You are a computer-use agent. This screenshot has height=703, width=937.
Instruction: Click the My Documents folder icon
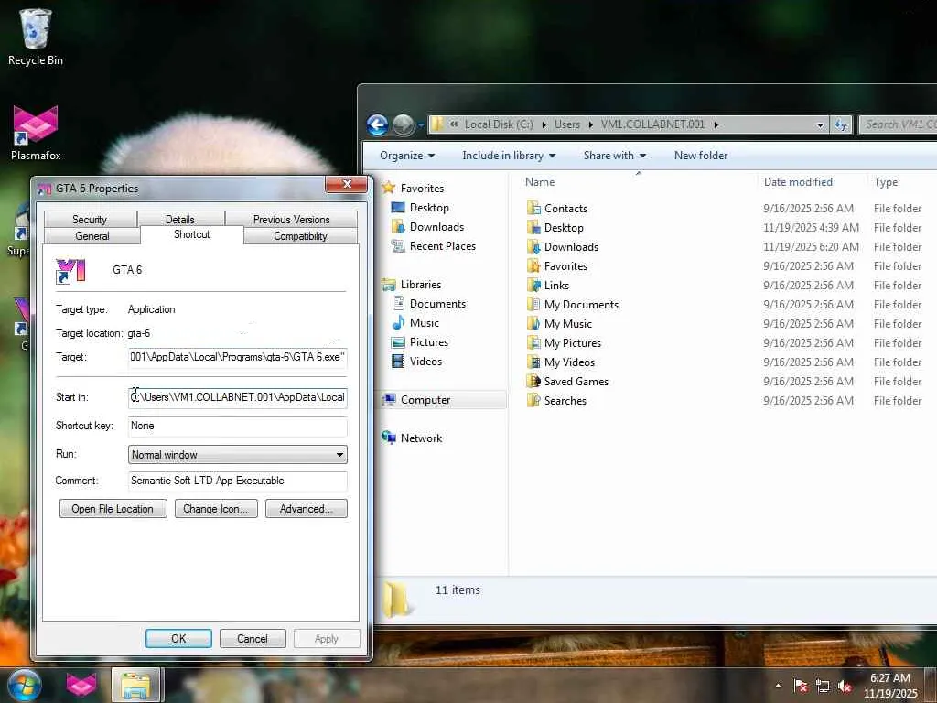[533, 304]
